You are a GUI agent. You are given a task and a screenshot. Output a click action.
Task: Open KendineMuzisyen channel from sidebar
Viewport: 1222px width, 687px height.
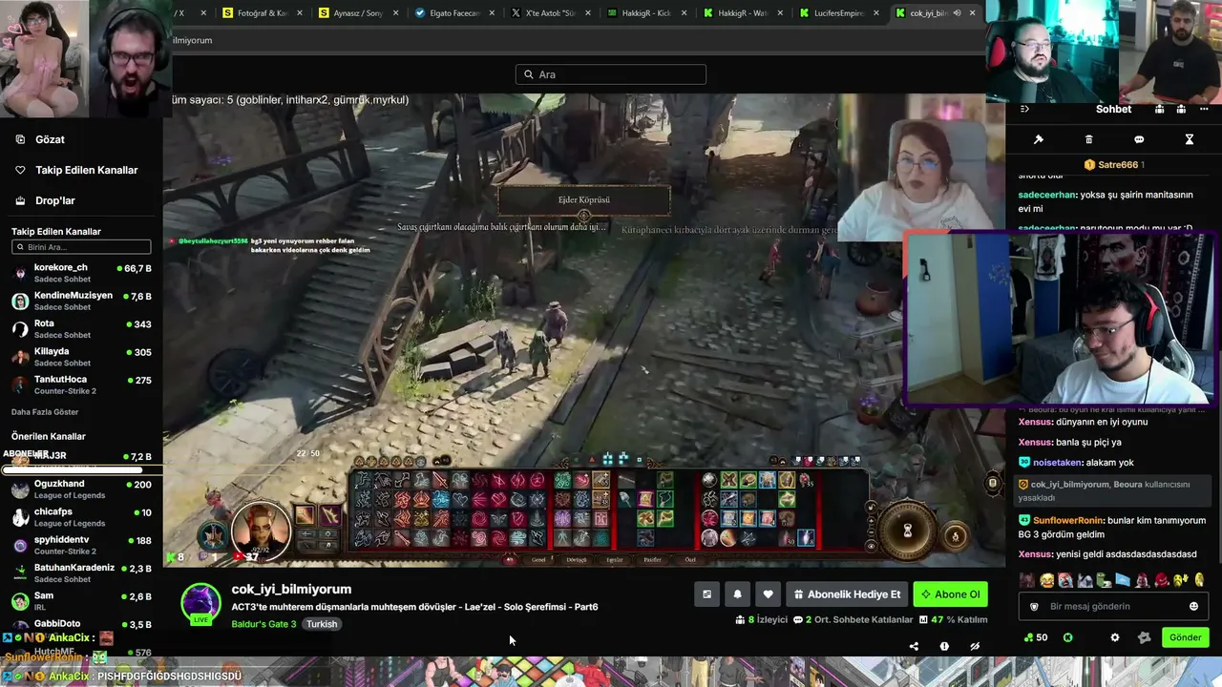[x=81, y=301]
